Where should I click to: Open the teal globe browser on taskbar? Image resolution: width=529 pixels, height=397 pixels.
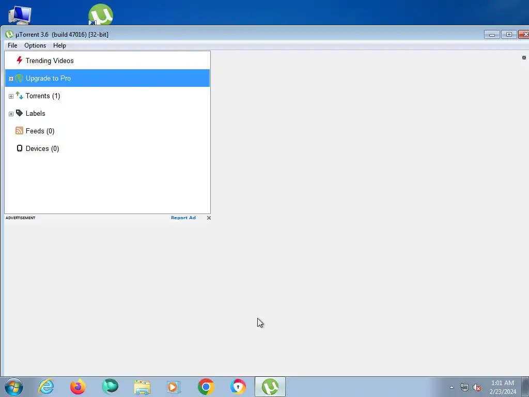click(110, 387)
